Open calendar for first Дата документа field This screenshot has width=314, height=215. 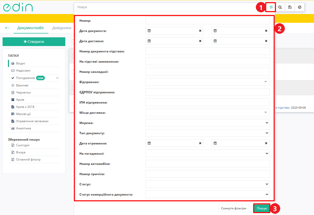click(x=149, y=31)
